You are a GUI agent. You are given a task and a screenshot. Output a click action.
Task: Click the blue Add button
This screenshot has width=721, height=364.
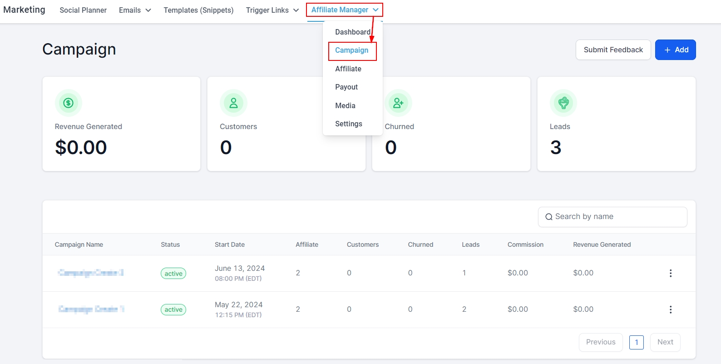[675, 50]
